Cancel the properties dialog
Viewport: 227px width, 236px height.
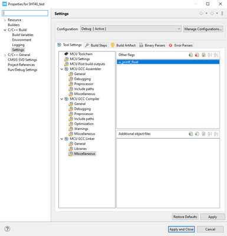(210, 229)
